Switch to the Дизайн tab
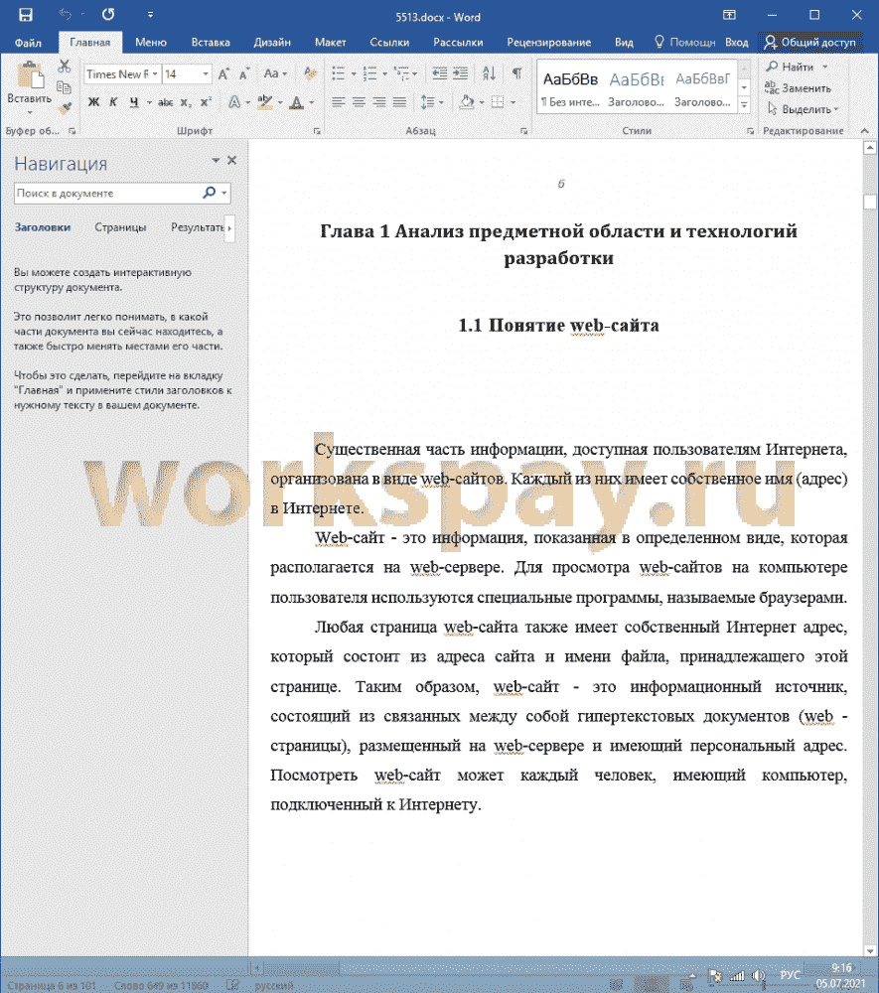 pos(272,43)
